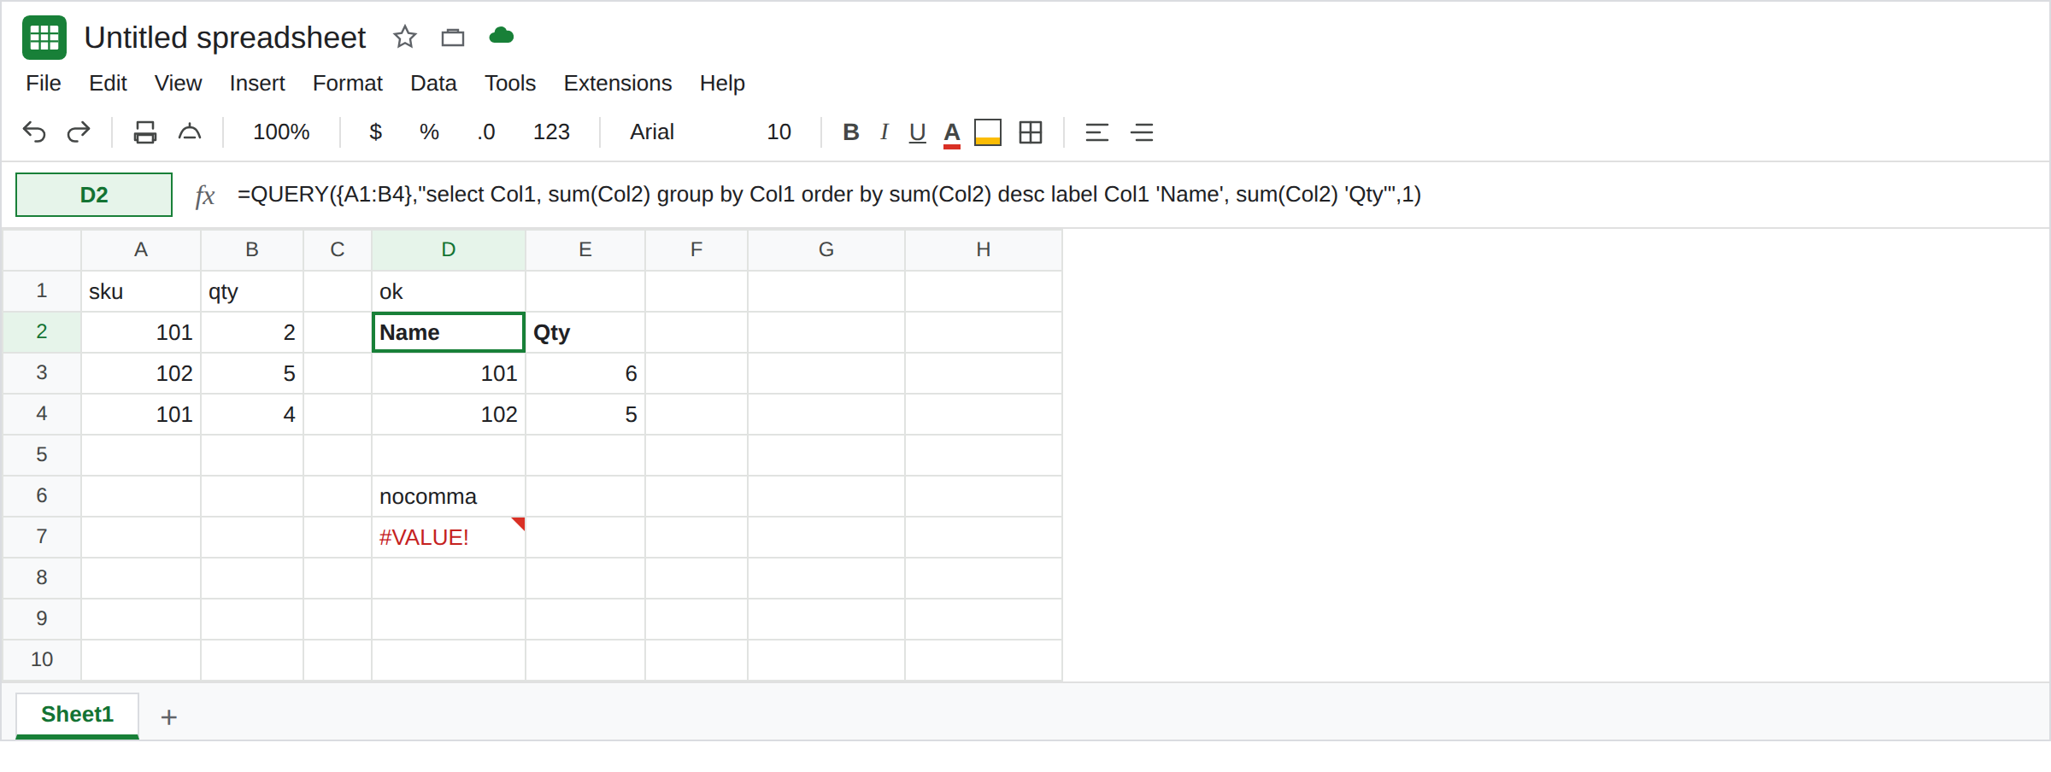Click the move to folder icon

tap(453, 38)
